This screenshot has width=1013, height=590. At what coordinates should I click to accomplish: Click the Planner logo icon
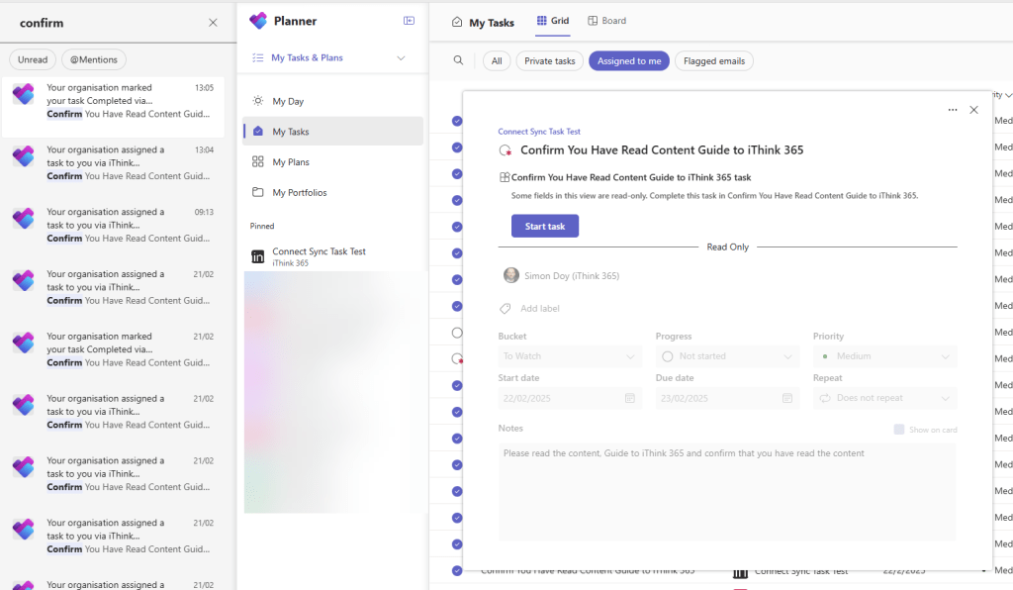click(x=258, y=21)
